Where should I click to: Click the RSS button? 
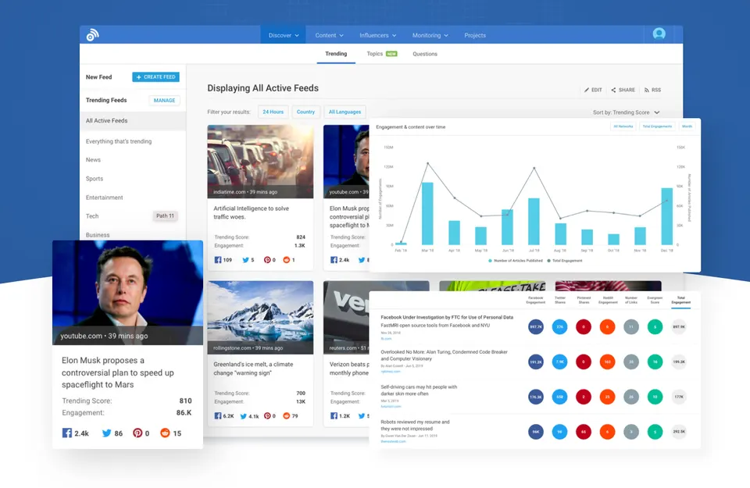652,90
